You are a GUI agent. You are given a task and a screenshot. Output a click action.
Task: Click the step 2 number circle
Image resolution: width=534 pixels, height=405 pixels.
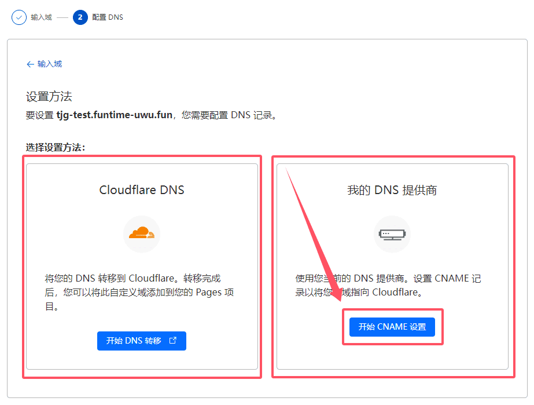coord(80,17)
